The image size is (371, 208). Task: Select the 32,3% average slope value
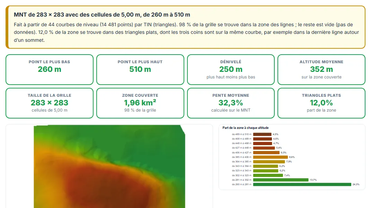pos(231,103)
